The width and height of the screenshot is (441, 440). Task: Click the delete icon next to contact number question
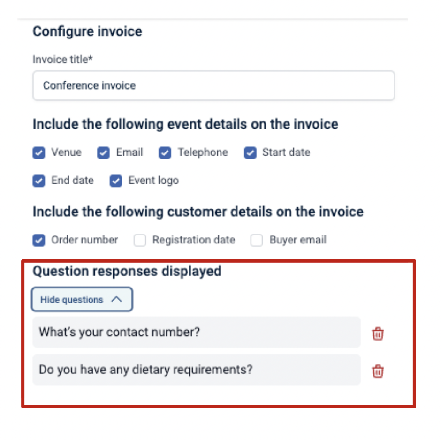pos(378,334)
